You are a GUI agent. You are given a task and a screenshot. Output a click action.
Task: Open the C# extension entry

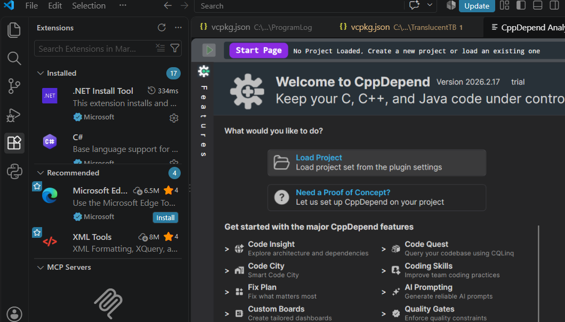(108, 147)
